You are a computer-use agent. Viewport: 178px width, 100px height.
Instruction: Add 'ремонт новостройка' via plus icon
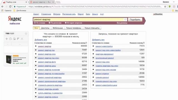[93, 46]
